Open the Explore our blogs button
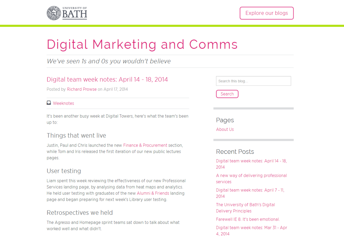 [x=266, y=13]
